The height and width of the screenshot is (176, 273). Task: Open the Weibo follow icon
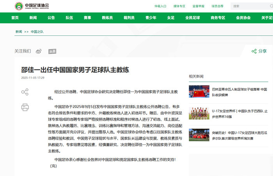[39, 51]
